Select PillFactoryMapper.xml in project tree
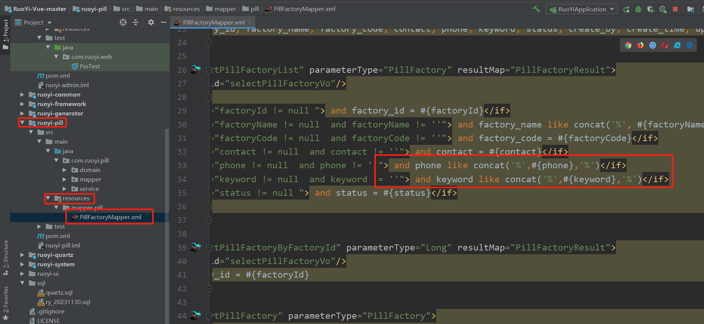This screenshot has height=324, width=704. coord(107,217)
